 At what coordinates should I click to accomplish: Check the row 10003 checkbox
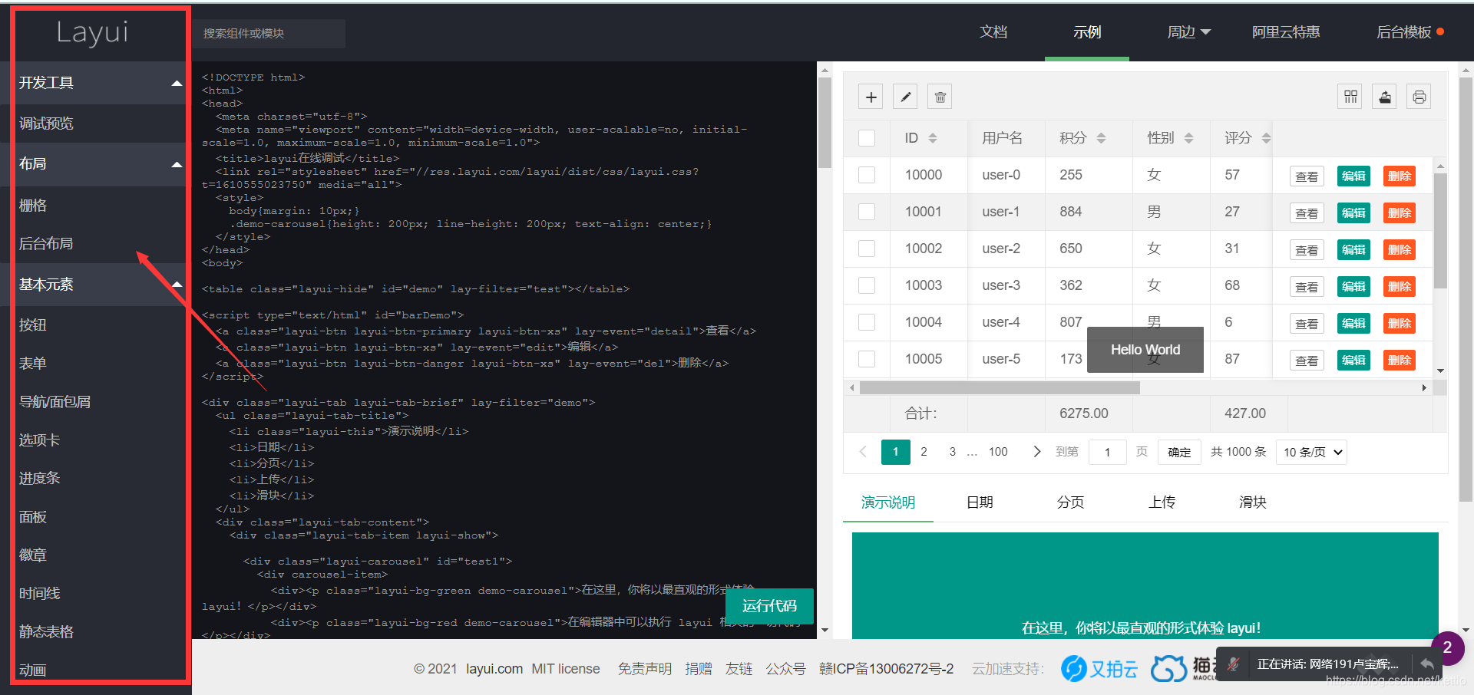pos(867,285)
